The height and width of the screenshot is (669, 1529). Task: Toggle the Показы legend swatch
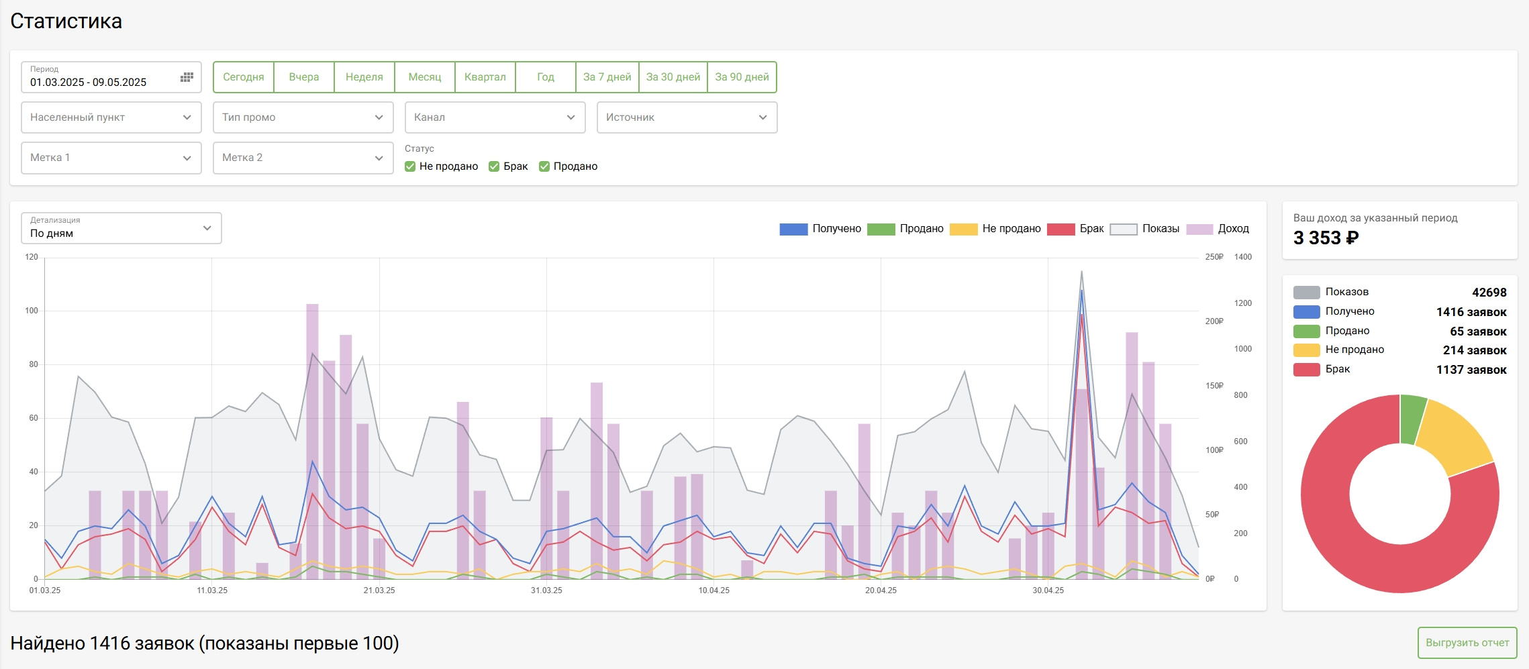click(x=1123, y=229)
